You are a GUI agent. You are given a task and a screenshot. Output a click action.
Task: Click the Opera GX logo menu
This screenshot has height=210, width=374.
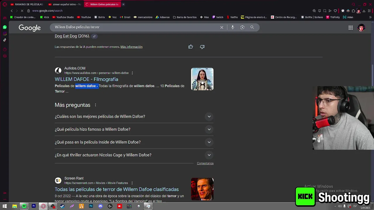[5, 4]
